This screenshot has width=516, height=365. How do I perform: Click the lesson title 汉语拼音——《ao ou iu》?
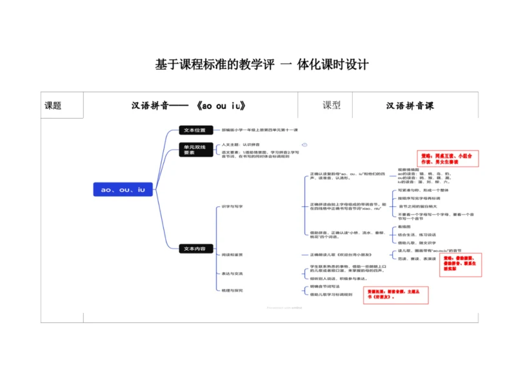pyautogui.click(x=188, y=106)
